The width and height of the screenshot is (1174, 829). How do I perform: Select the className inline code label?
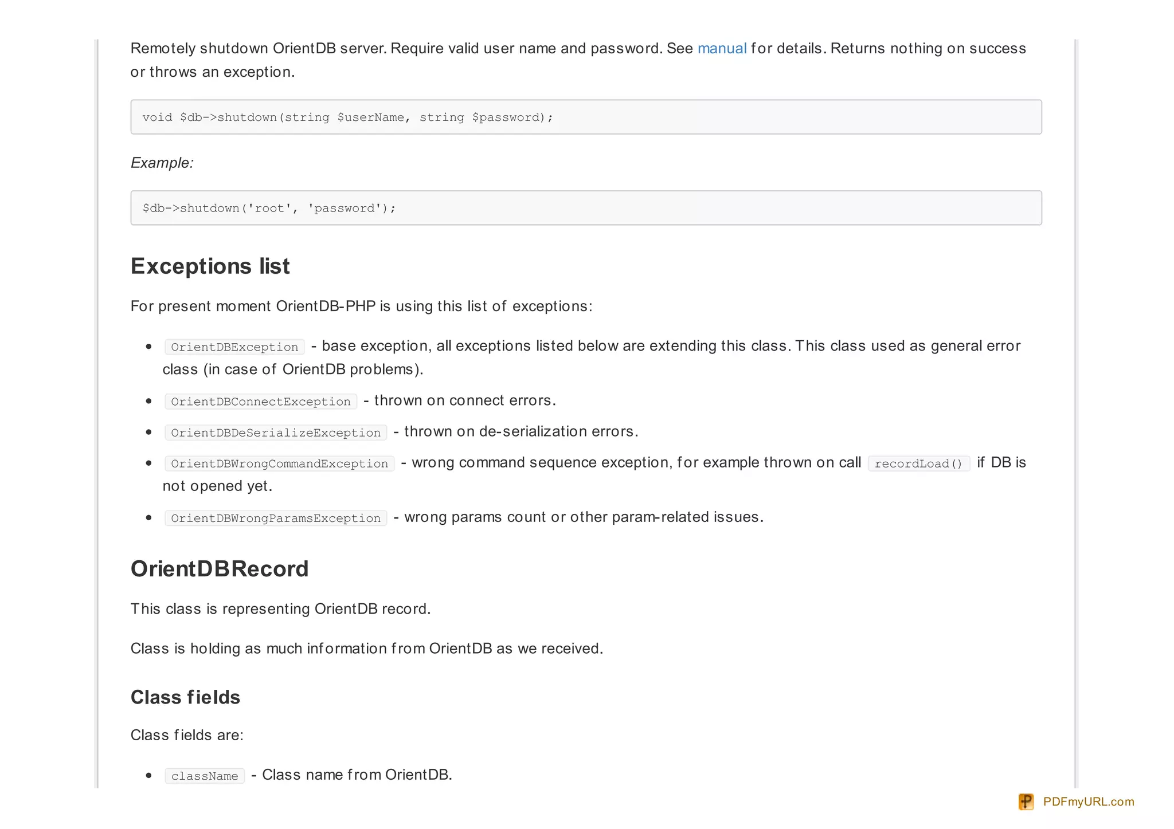205,776
